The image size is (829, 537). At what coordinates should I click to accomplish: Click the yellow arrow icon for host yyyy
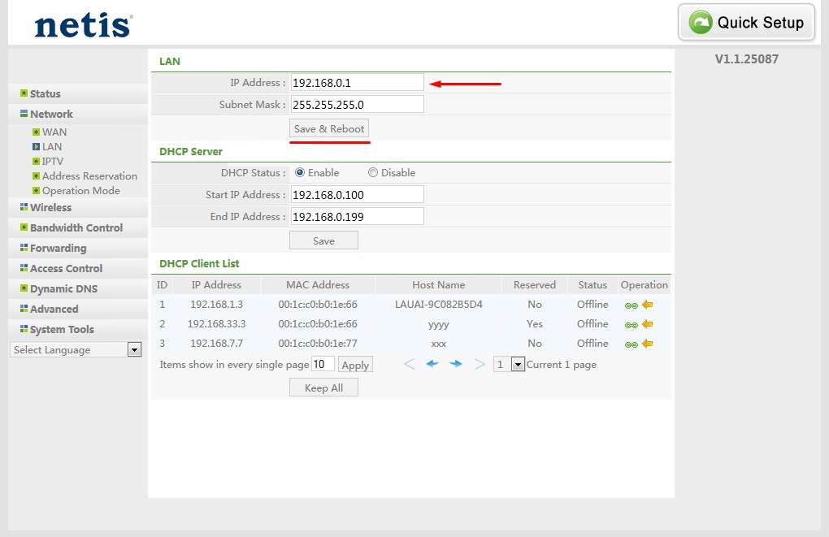648,325
